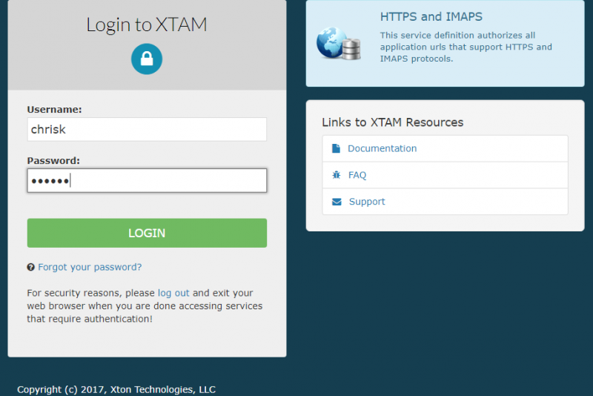Follow the log out link in security notice

click(173, 293)
